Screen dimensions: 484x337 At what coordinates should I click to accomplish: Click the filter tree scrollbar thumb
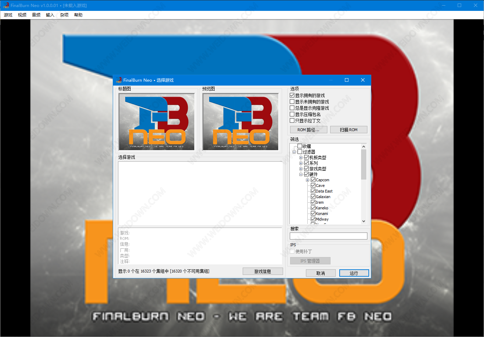364,164
